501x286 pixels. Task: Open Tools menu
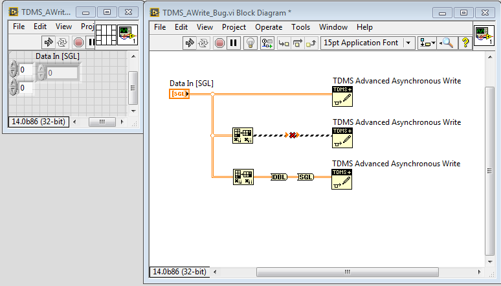(300, 27)
